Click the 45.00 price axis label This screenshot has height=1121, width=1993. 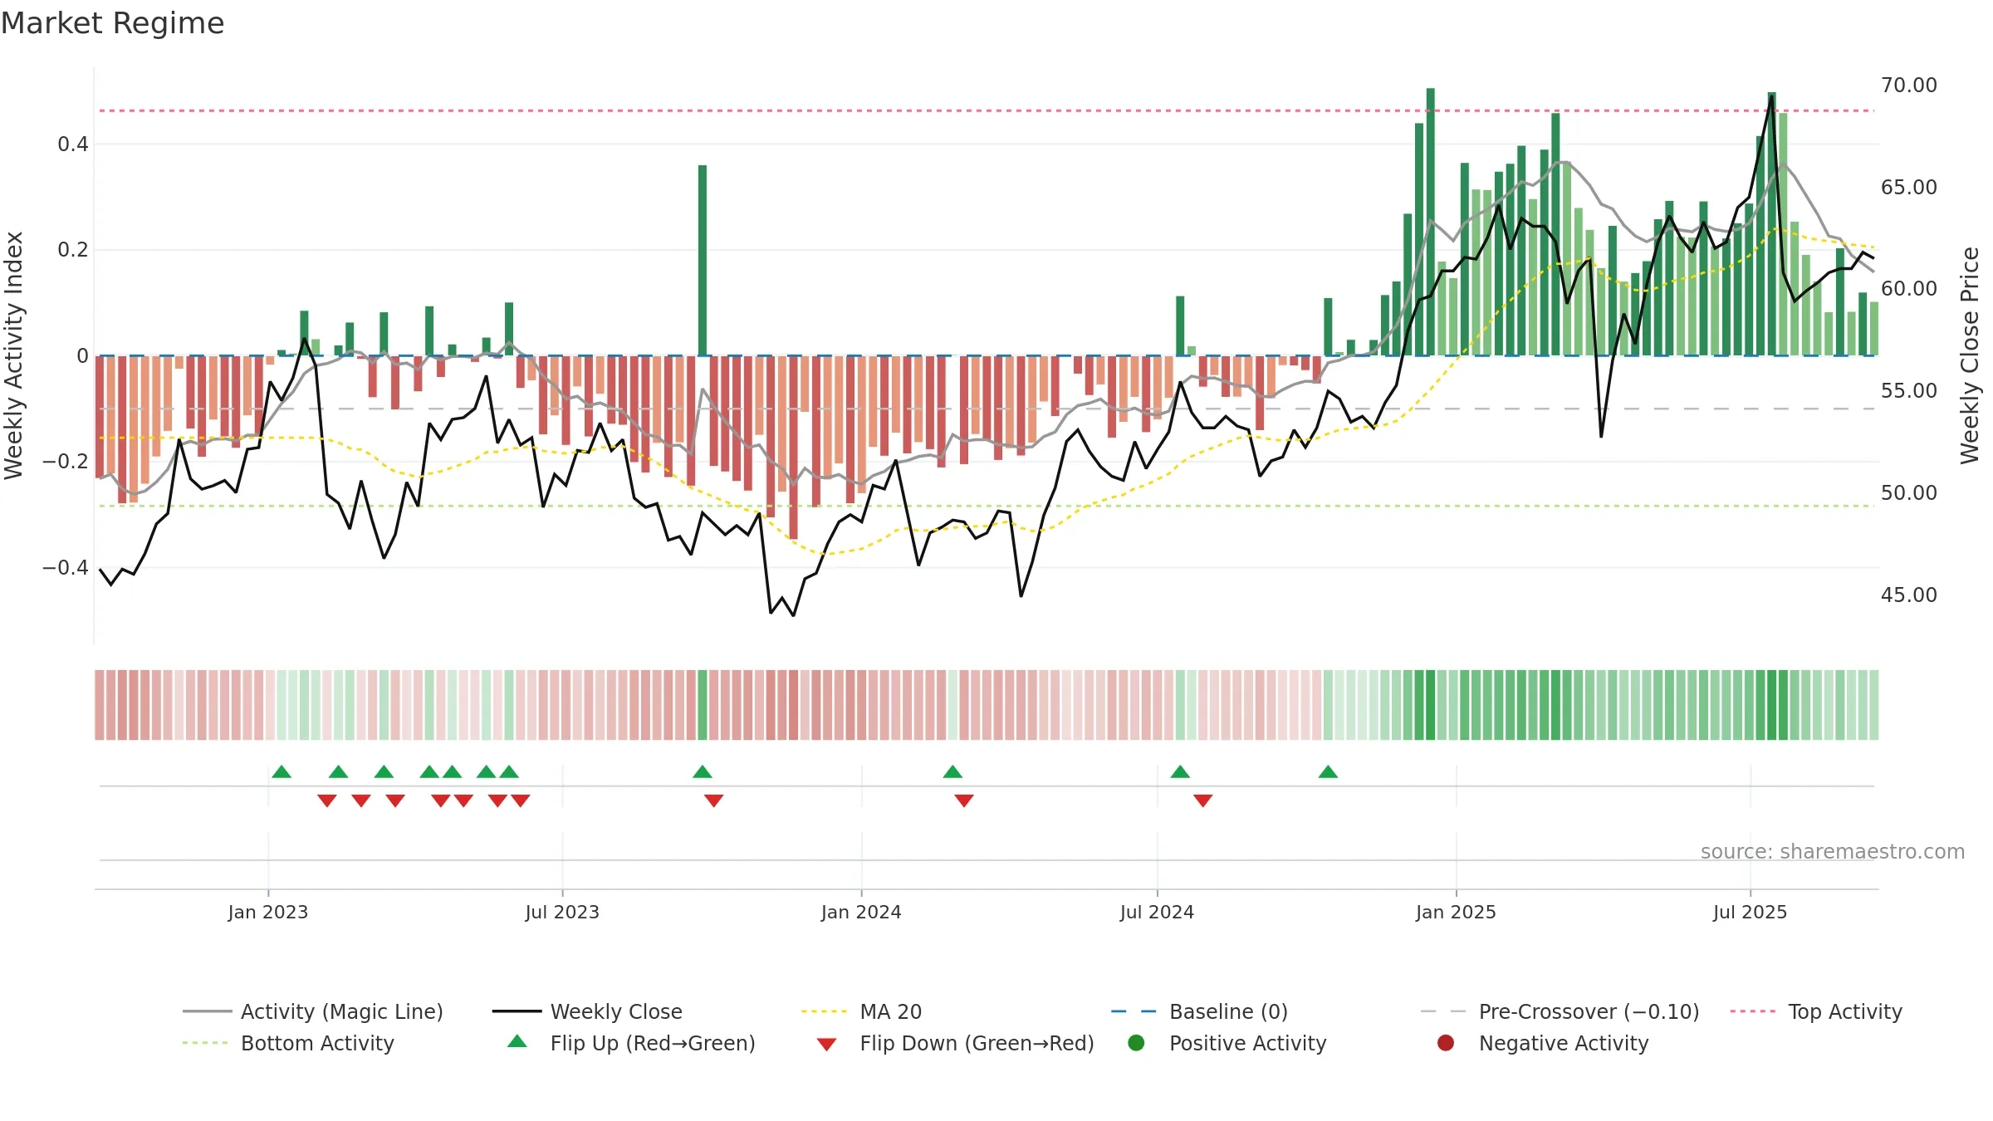click(x=1908, y=595)
